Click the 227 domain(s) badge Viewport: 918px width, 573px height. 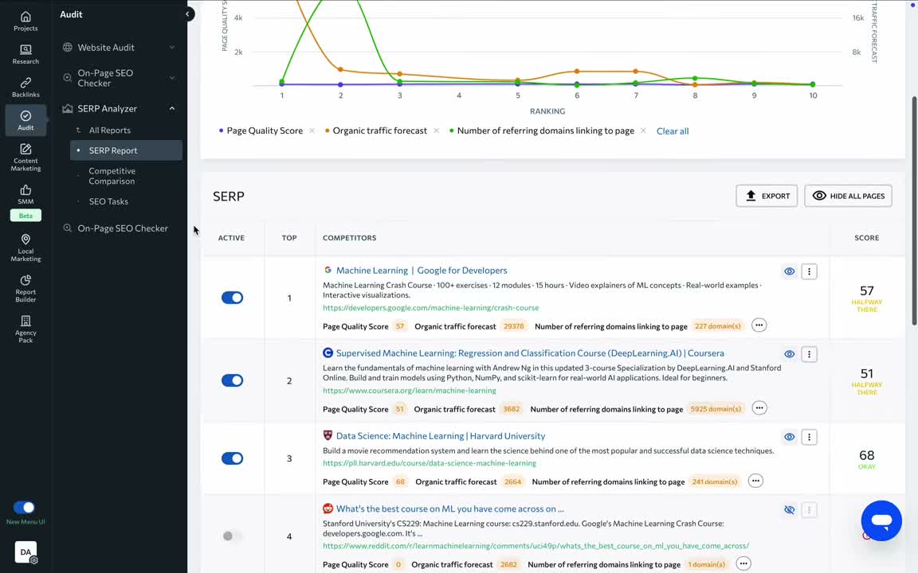coord(717,325)
